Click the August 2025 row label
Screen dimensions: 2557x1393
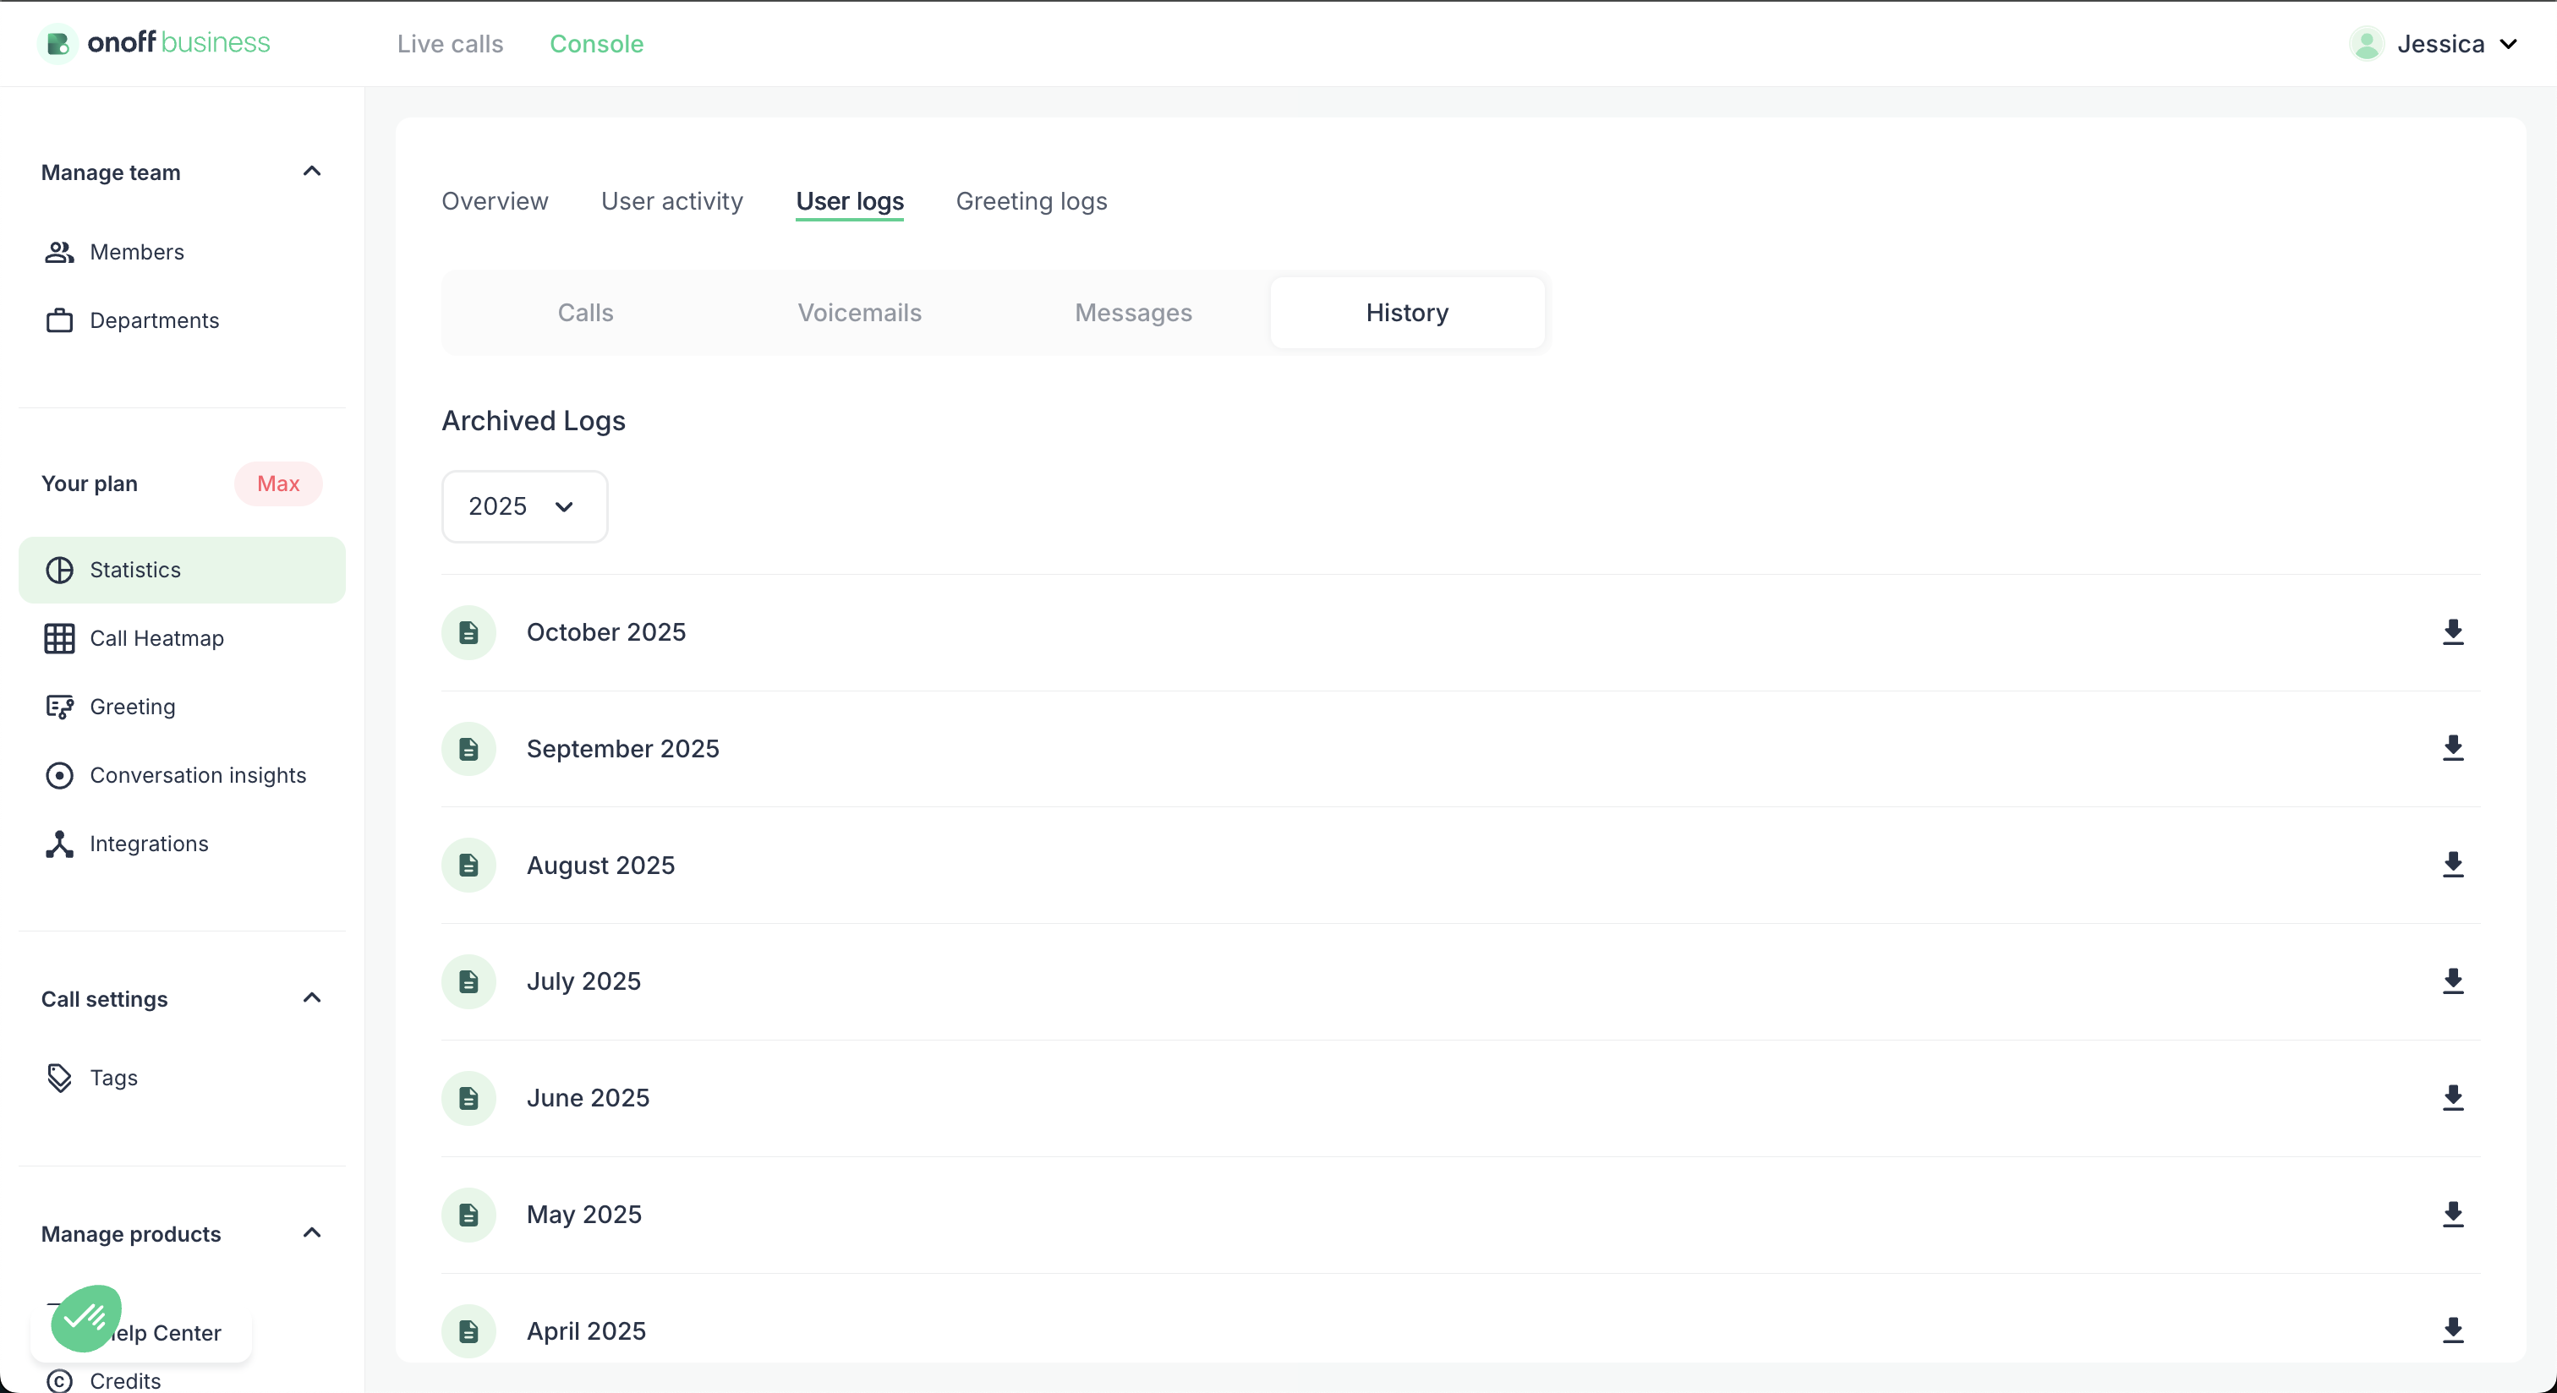point(600,864)
